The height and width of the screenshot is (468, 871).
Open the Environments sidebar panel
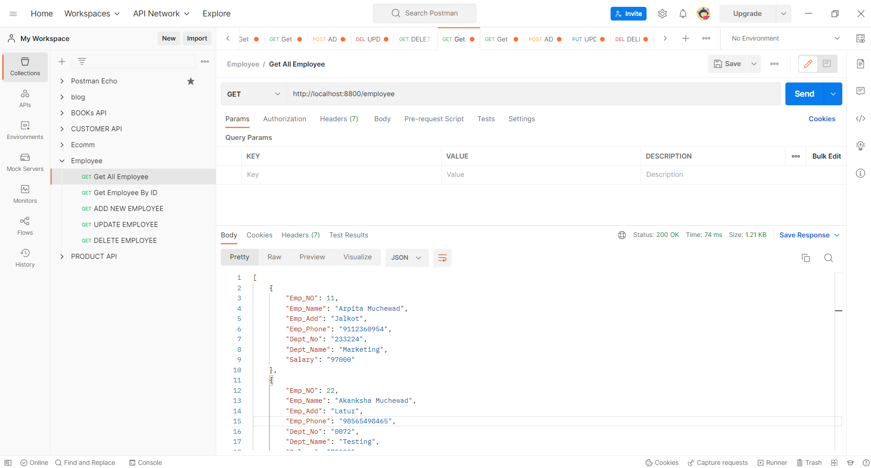pos(25,130)
